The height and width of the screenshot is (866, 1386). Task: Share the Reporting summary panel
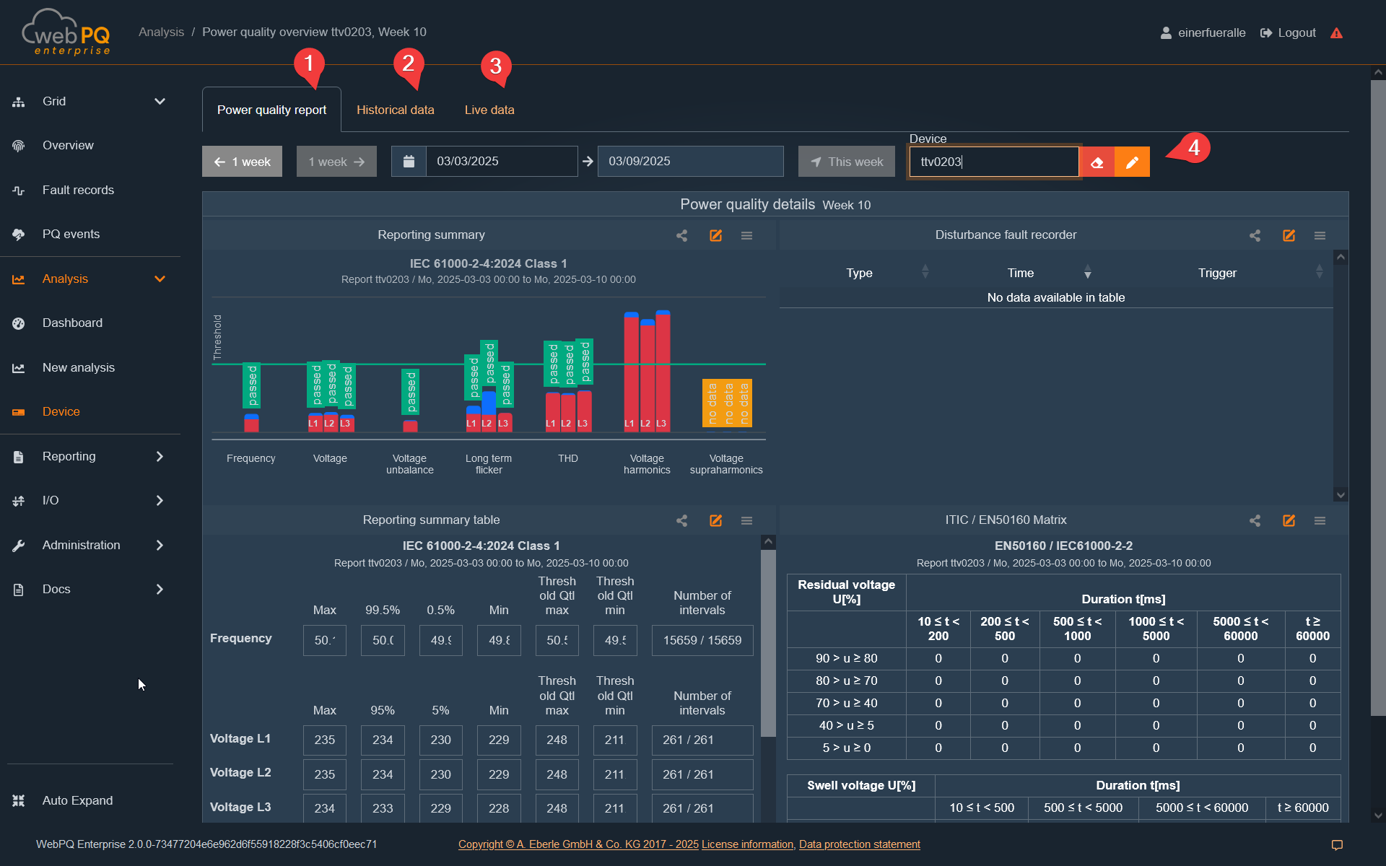click(681, 236)
